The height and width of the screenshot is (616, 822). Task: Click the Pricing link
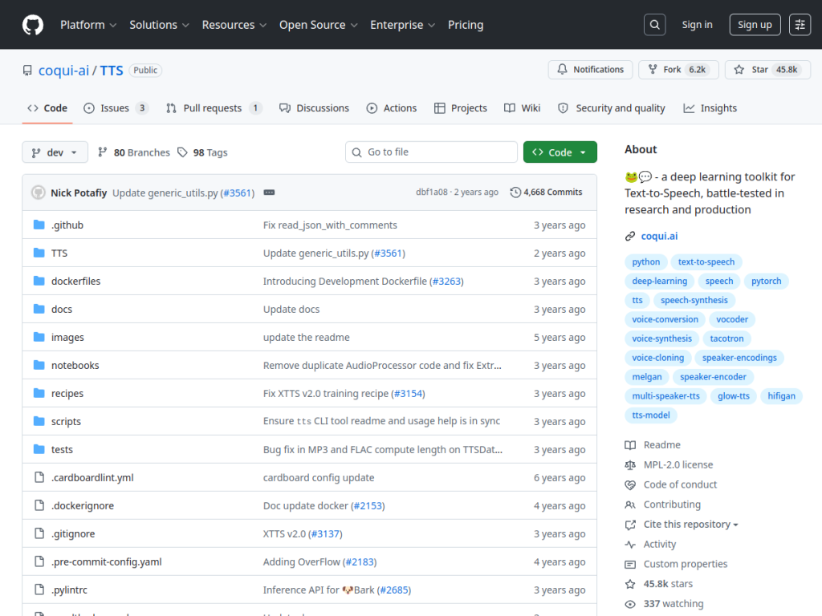click(466, 25)
